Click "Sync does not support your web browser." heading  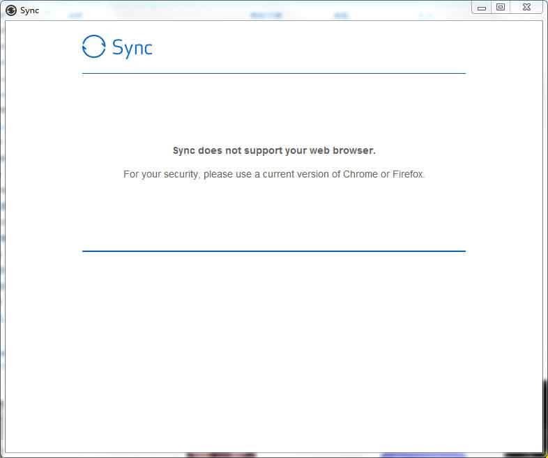[274, 150]
